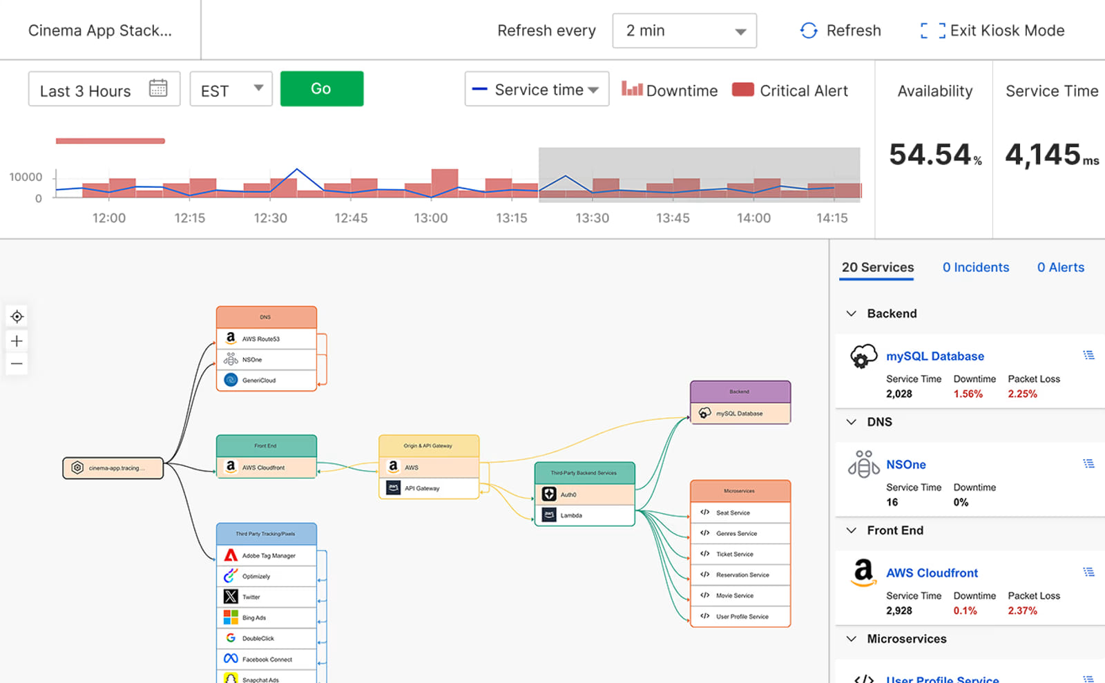Click the Refresh circular arrows icon
Viewport: 1105px width, 683px height.
click(809, 30)
